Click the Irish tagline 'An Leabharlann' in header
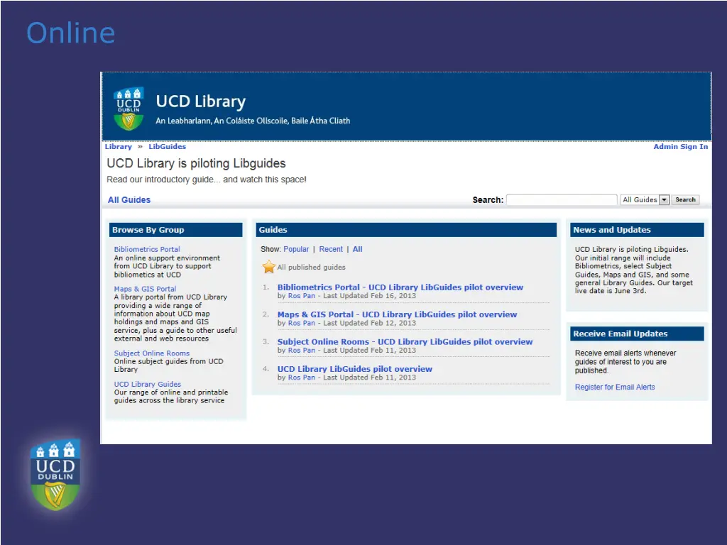Screen dimensions: 727x545 pyautogui.click(x=253, y=121)
